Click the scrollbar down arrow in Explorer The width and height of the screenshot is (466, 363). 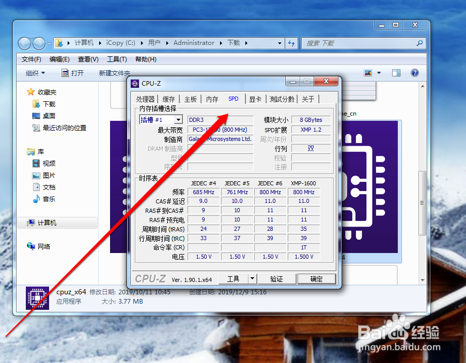click(x=422, y=280)
